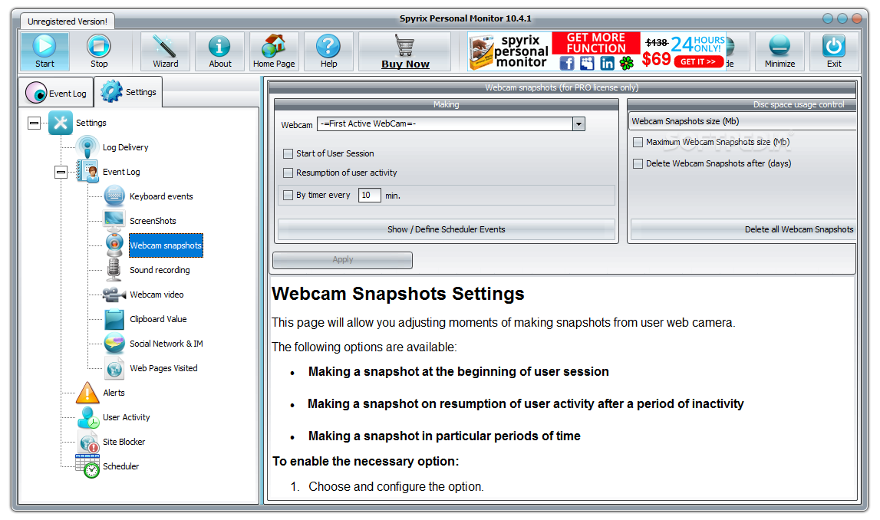Select Web Pages Visited tree item
Screen dimensions: 880x520
[164, 368]
